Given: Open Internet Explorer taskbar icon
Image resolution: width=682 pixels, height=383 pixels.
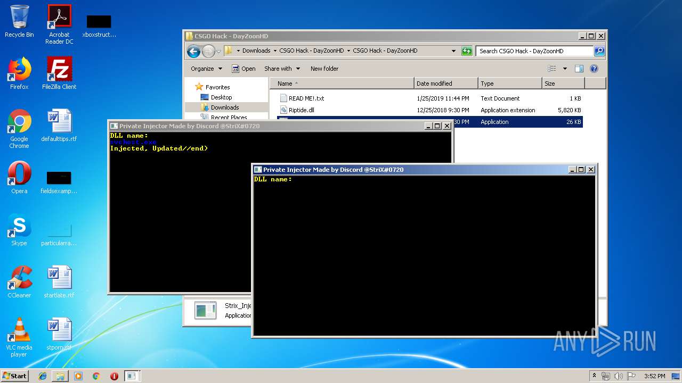Looking at the screenshot, I should (x=43, y=376).
